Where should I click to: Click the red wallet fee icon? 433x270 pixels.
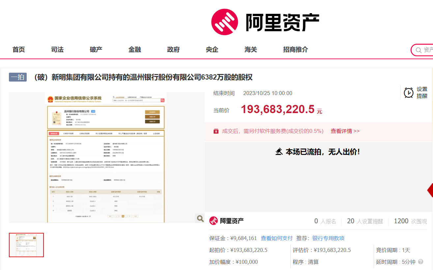pos(216,131)
